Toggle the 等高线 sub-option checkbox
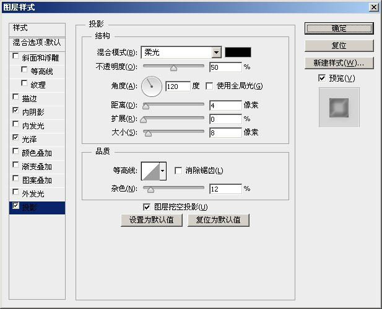Image resolution: width=382 pixels, height=309 pixels. pyautogui.click(x=24, y=70)
